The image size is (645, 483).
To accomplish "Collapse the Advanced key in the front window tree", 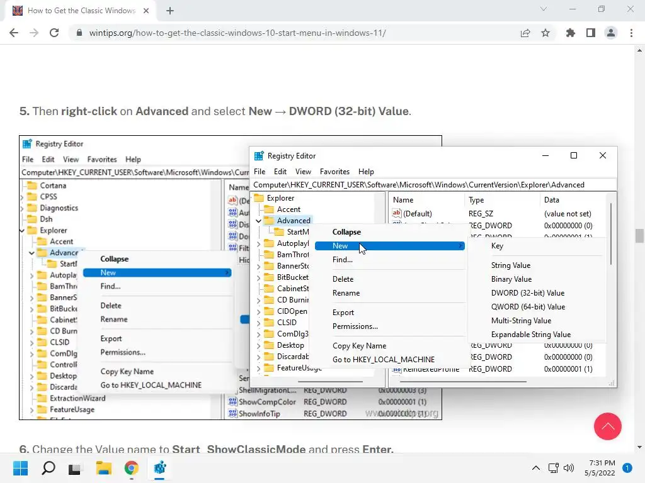I will [258, 221].
